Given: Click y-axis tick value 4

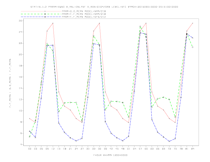Looking at the screenshot, I should click(x=21, y=145).
